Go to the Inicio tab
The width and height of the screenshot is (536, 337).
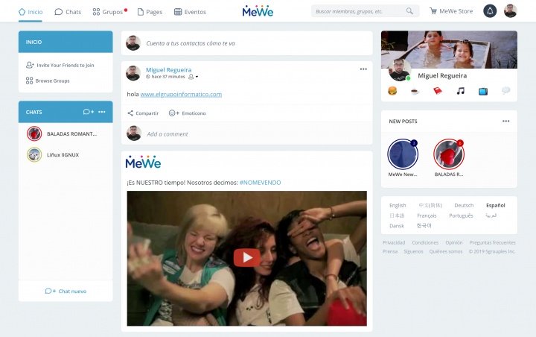point(31,12)
